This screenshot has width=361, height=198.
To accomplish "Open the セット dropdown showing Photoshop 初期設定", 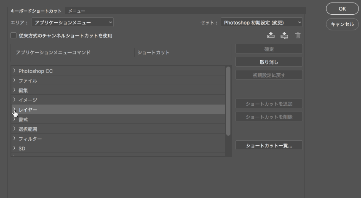I will [x=261, y=22].
